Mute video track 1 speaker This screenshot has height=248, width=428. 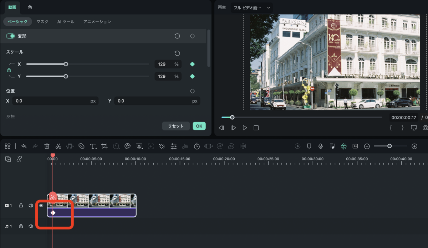31,206
